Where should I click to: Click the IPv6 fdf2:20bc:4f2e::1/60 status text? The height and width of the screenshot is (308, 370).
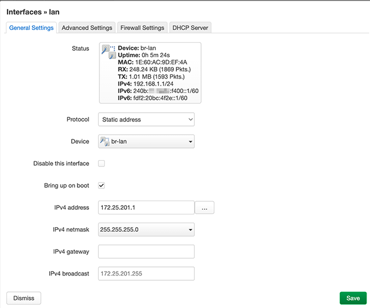[153, 98]
